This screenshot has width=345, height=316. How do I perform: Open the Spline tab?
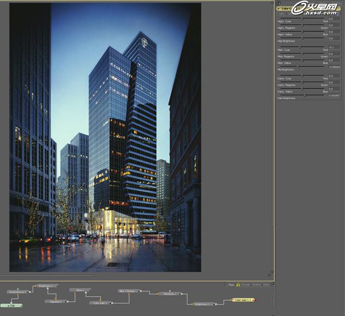click(x=267, y=285)
